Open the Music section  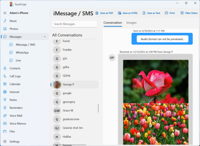25,21
